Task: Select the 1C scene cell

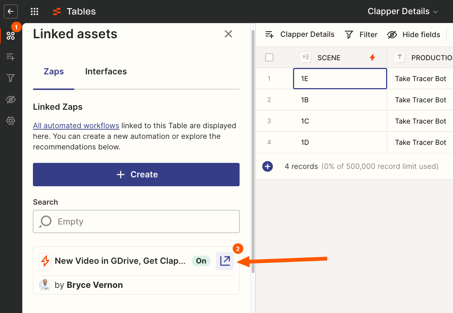Action: [340, 121]
